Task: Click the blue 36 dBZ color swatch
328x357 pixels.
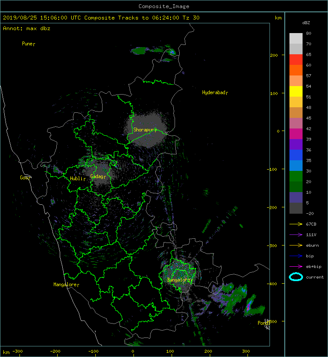Action: [x=296, y=155]
